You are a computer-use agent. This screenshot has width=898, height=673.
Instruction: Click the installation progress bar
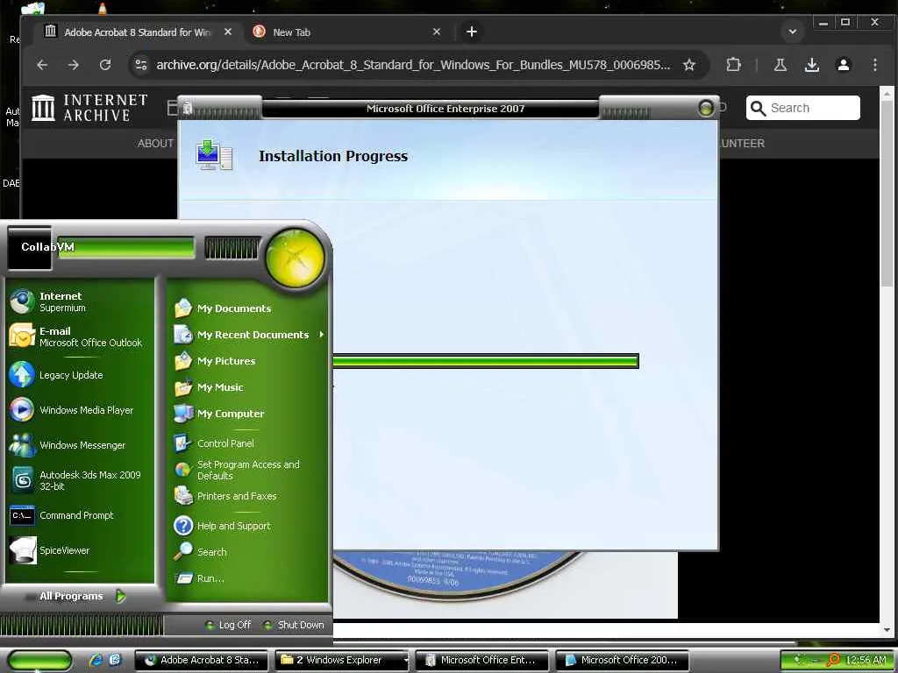pyautogui.click(x=486, y=361)
